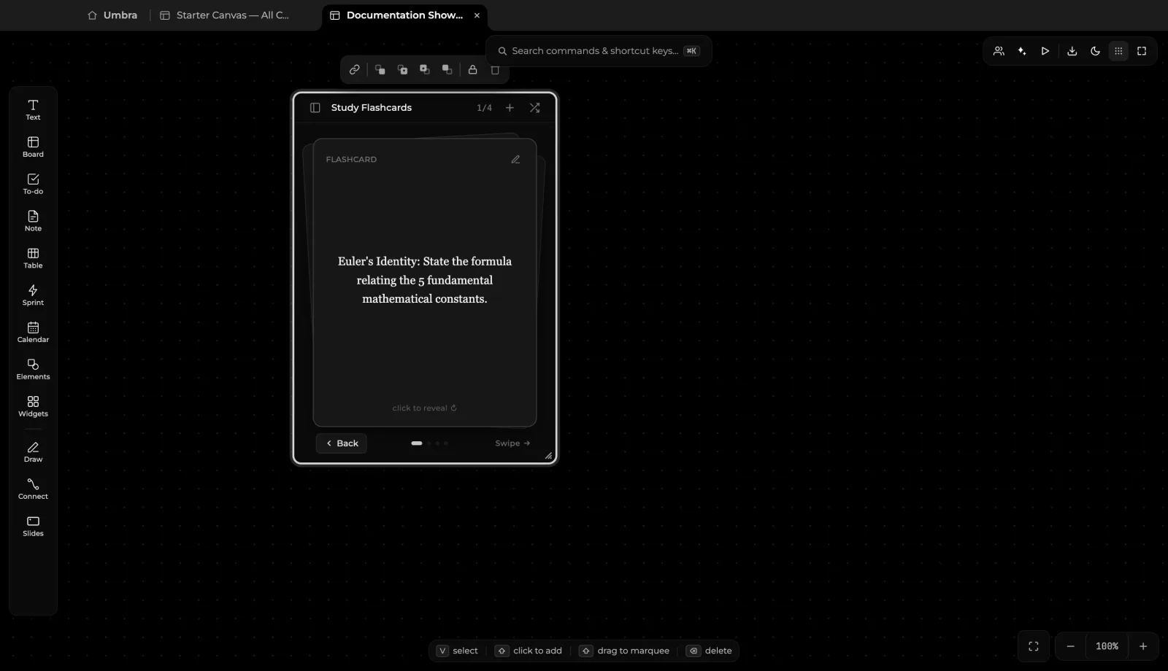Click the flashcard widget resize handle

548,456
